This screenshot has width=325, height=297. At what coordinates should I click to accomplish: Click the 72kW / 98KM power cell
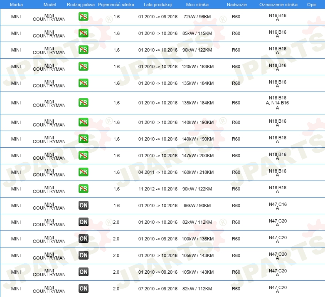[x=197, y=17]
